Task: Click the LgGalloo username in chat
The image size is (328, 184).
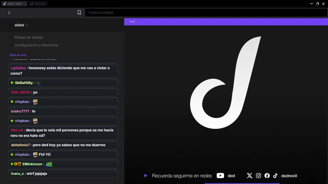Action: tap(18, 68)
